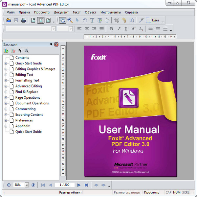Add a new bookmark in Закладки panel
This screenshot has width=197, height=197.
point(6,51)
